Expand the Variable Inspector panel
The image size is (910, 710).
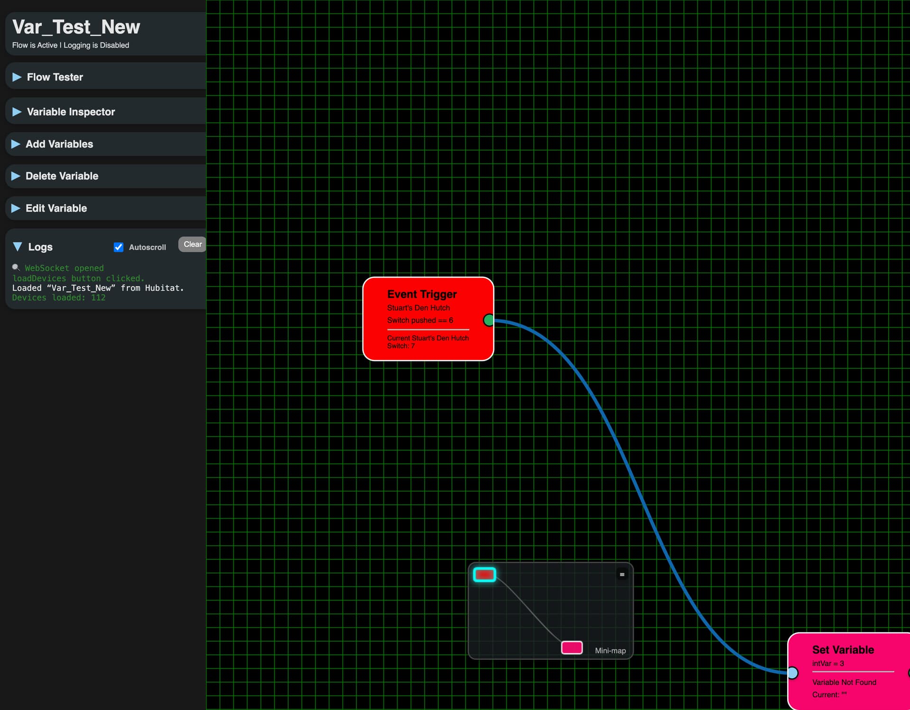pyautogui.click(x=71, y=112)
